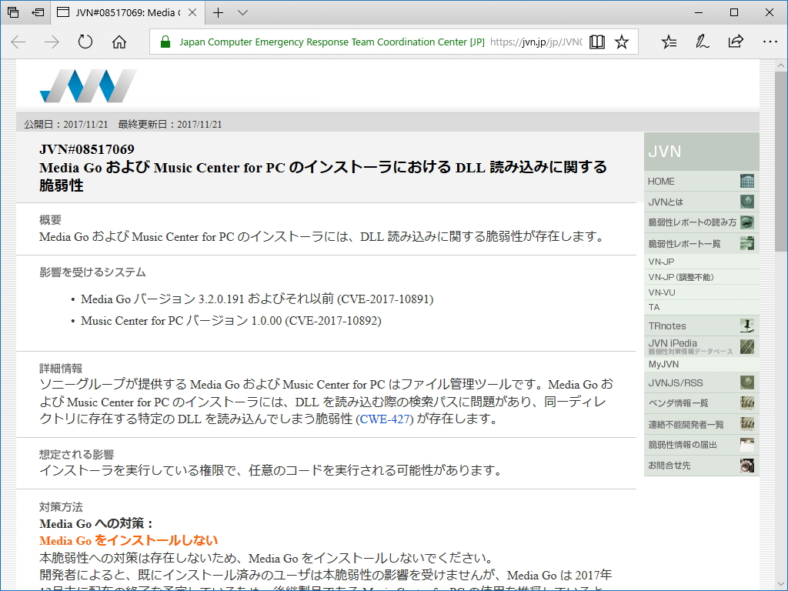Click the 最終更新日：2017/11/21 text

click(x=170, y=124)
